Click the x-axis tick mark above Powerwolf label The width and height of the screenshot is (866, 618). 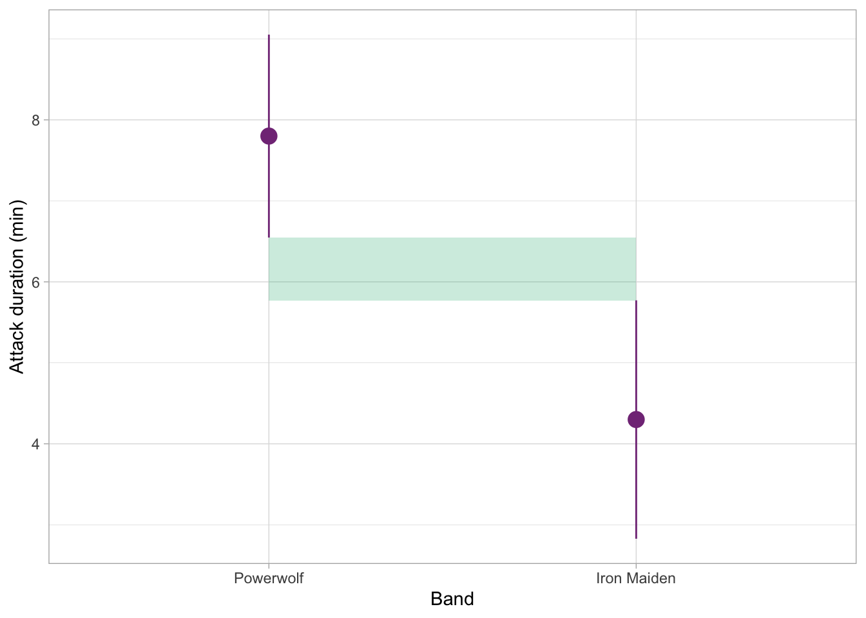269,566
